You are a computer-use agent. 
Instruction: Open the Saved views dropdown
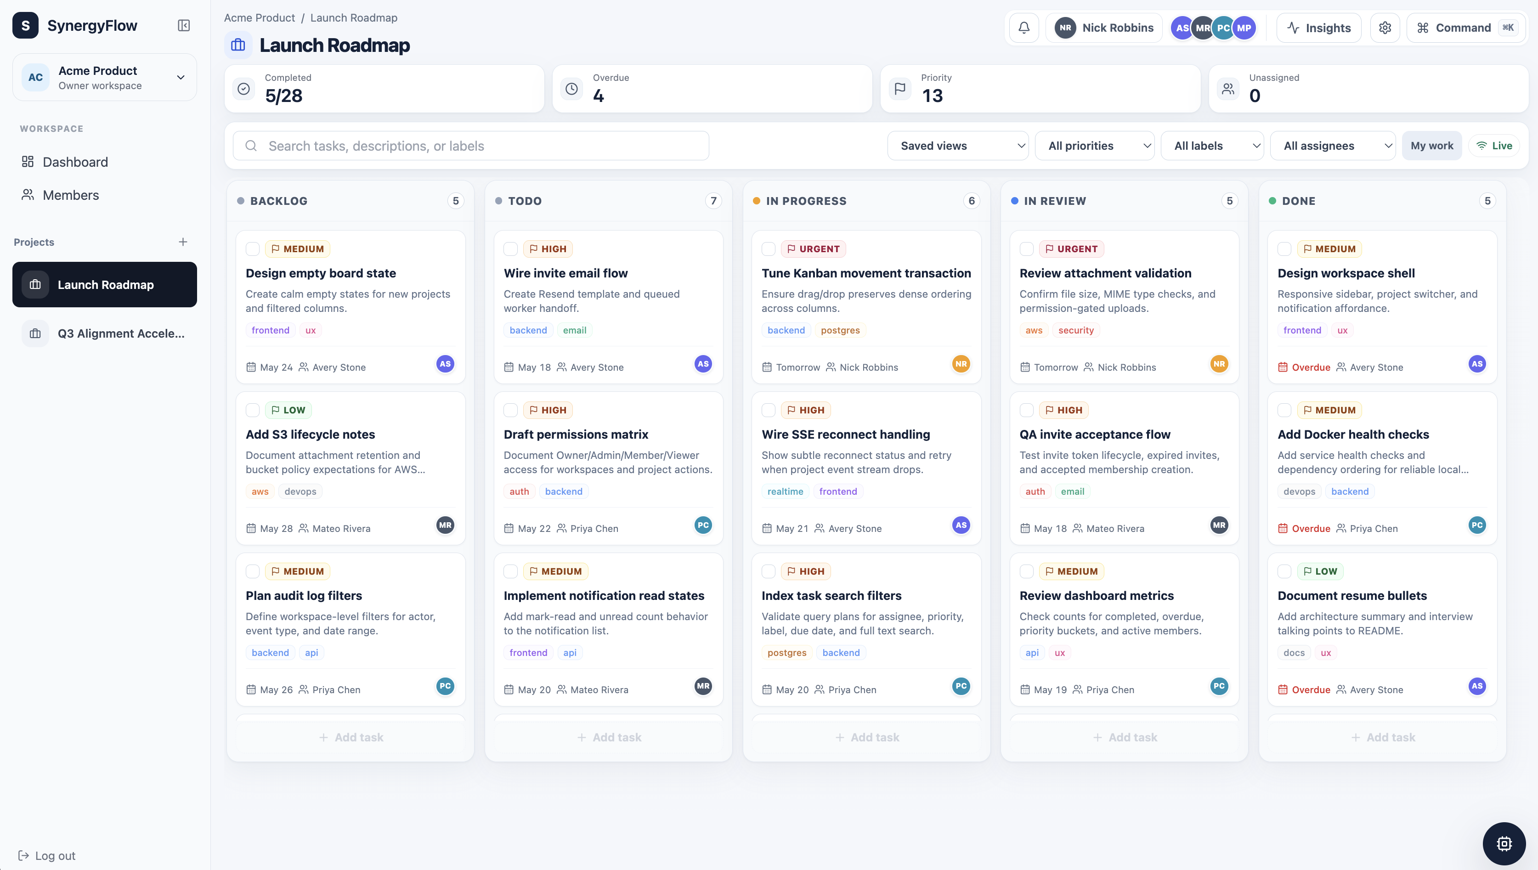[x=958, y=146]
